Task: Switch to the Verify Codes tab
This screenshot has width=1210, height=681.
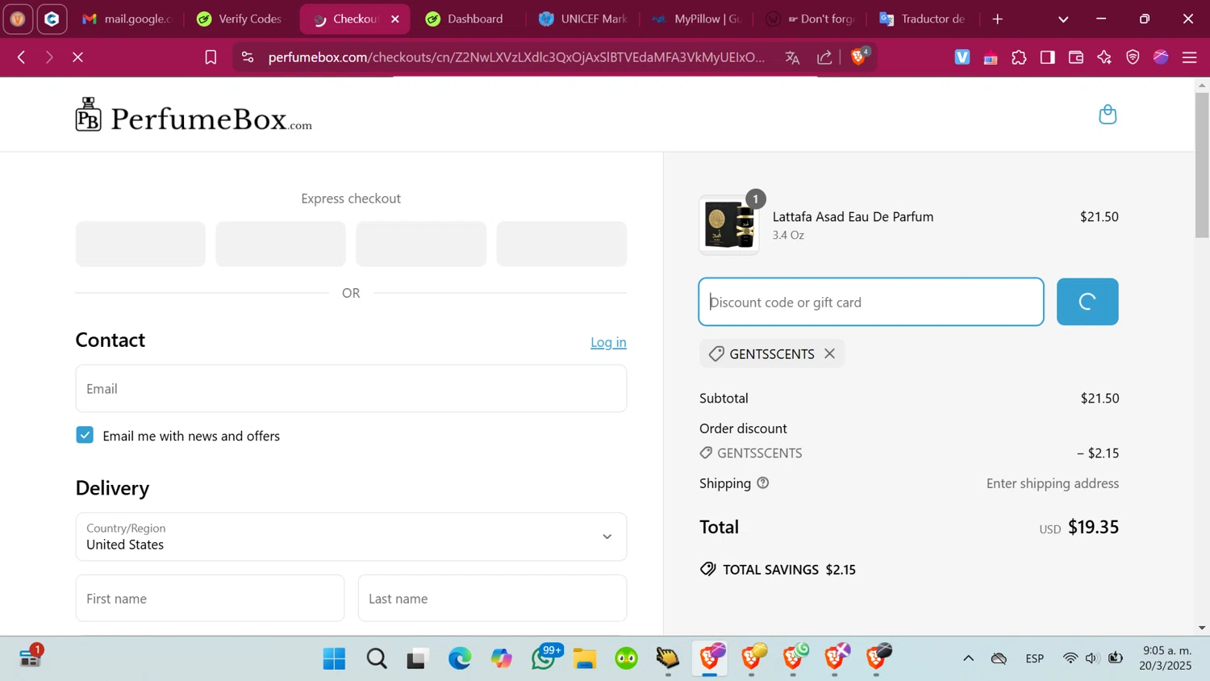Action: (x=240, y=19)
